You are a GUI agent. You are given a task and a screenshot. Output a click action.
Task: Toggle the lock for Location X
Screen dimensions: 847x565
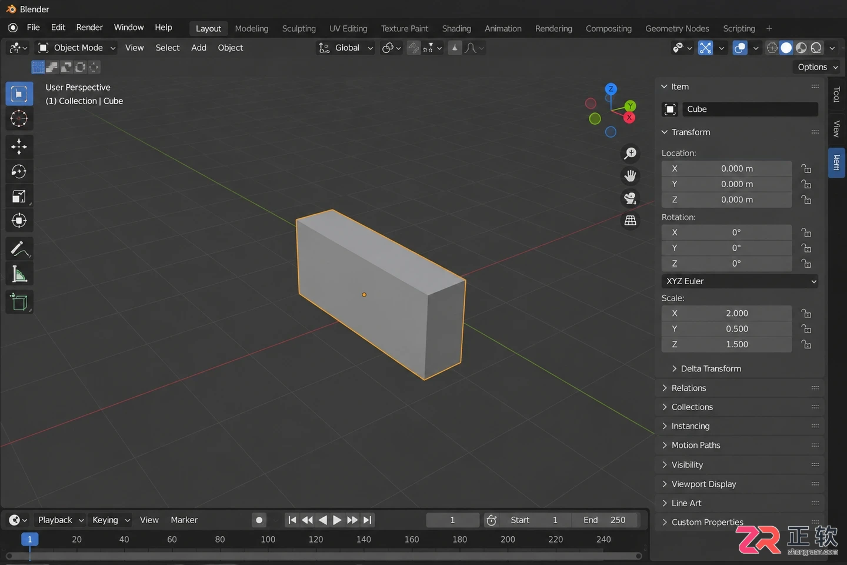point(806,169)
